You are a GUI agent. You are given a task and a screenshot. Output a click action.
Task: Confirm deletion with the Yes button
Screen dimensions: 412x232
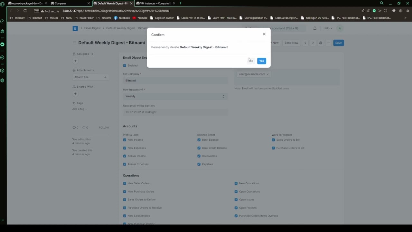[262, 61]
